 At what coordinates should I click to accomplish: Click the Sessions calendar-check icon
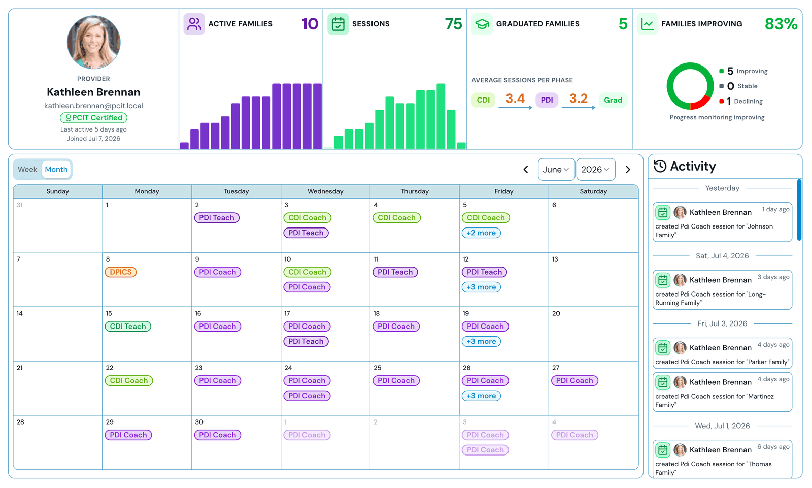(x=338, y=24)
